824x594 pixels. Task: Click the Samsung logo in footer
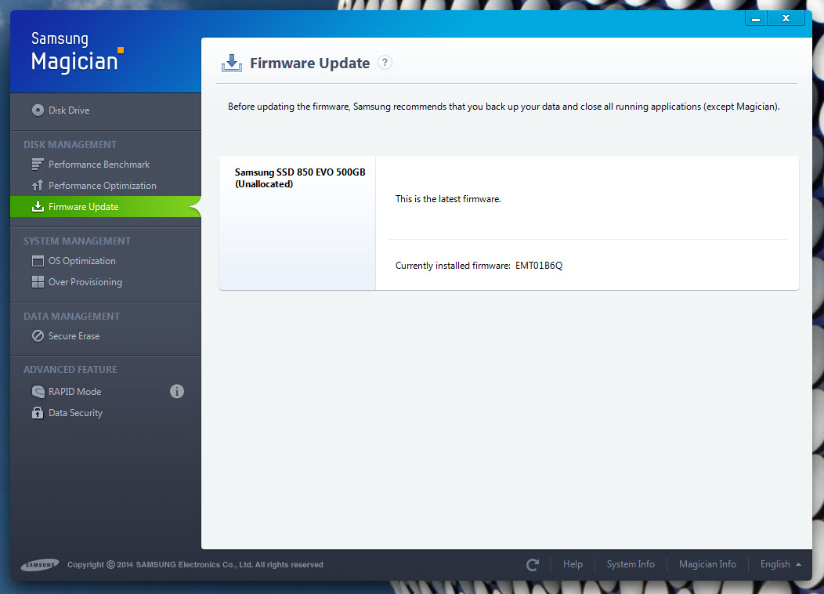point(40,564)
